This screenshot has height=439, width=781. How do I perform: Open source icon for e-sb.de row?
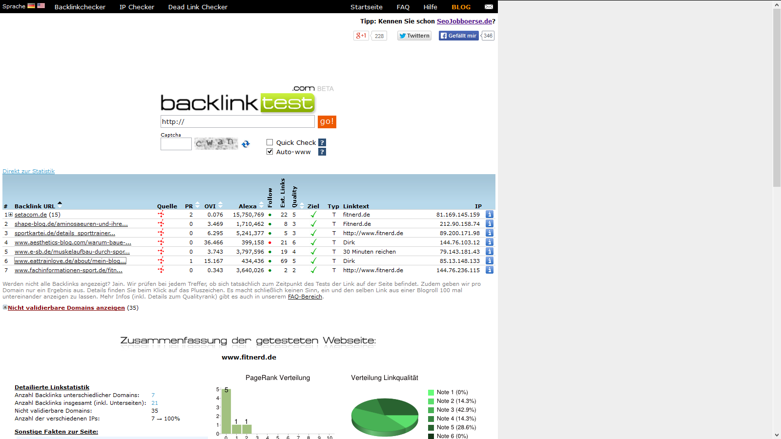(161, 252)
